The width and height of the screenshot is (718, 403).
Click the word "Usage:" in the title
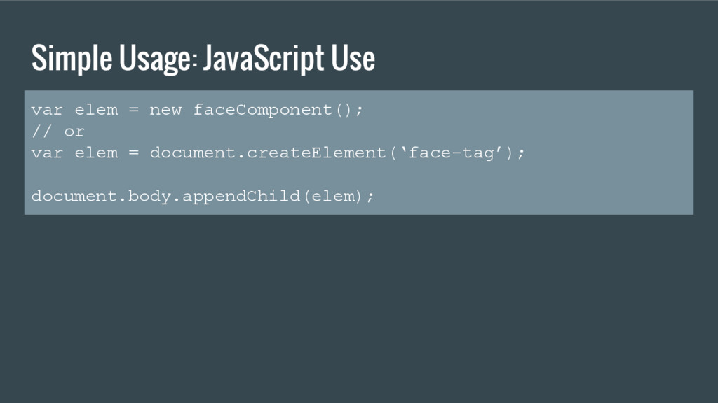click(158, 59)
